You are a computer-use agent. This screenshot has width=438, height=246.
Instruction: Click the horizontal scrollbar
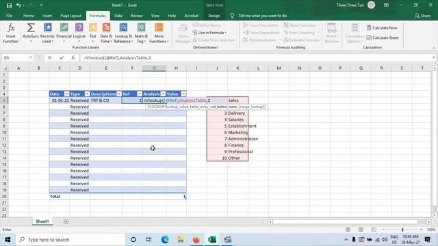pos(345,221)
